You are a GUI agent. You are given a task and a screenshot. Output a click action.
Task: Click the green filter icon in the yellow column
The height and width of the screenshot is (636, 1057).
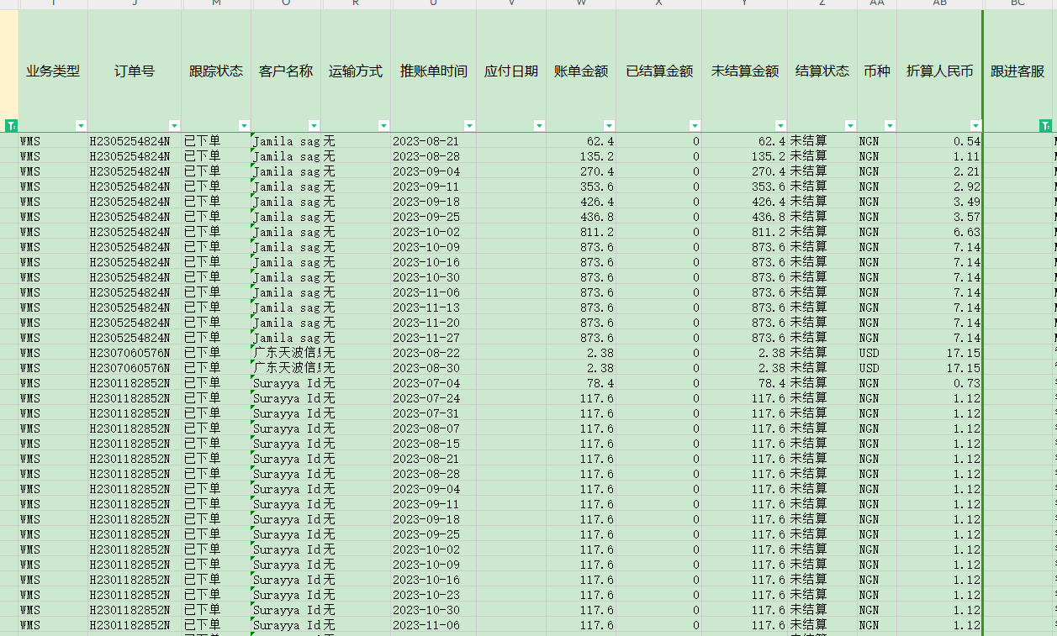[10, 125]
